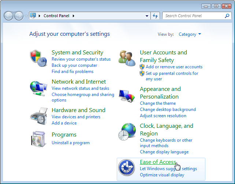235x184 pixels.
Task: Select Add a device link
Action: [x=64, y=123]
